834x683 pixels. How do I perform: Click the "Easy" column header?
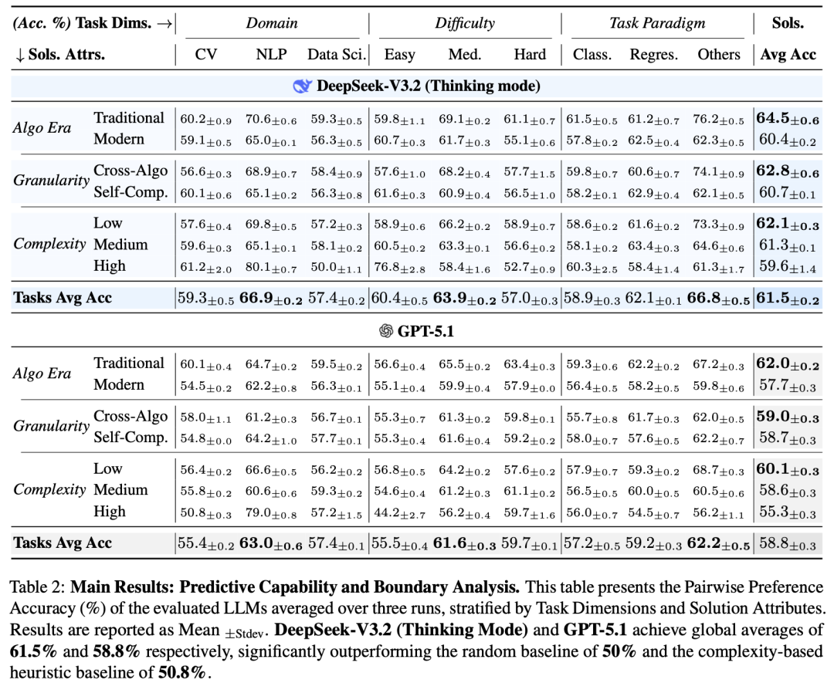[399, 54]
